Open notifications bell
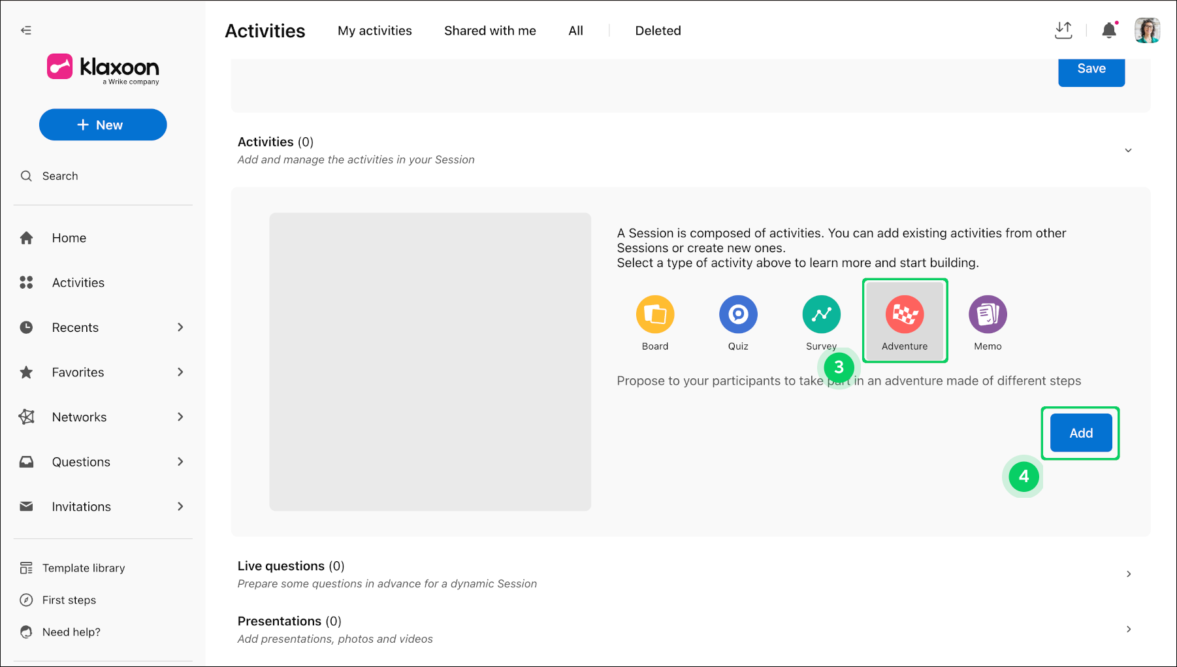The image size is (1177, 667). pyautogui.click(x=1109, y=30)
